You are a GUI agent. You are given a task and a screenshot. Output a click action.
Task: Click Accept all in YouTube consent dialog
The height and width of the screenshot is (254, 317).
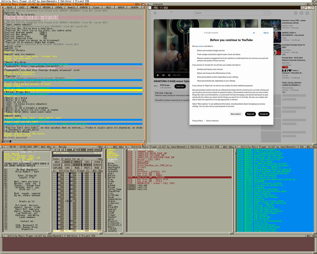(264, 114)
